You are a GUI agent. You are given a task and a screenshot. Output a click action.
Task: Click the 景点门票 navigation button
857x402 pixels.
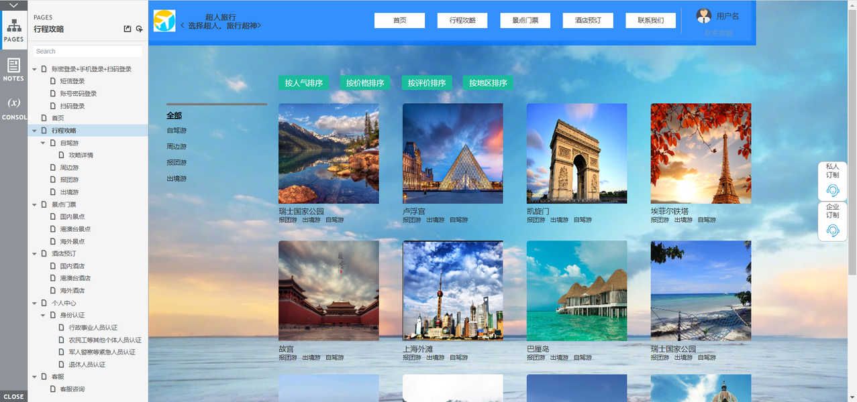(x=525, y=20)
